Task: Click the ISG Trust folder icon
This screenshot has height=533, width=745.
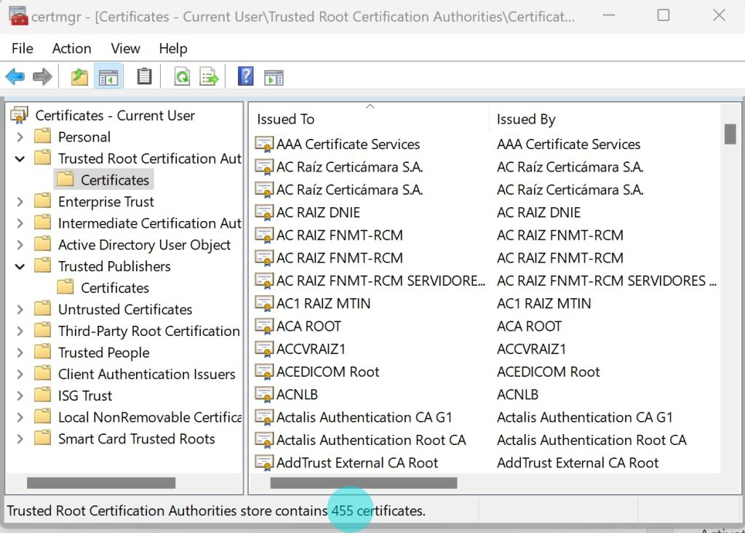Action: [x=43, y=396]
